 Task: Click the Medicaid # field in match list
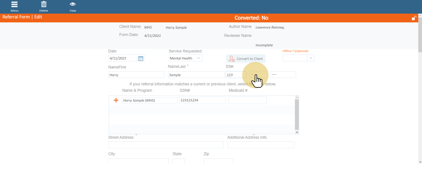click(x=247, y=101)
